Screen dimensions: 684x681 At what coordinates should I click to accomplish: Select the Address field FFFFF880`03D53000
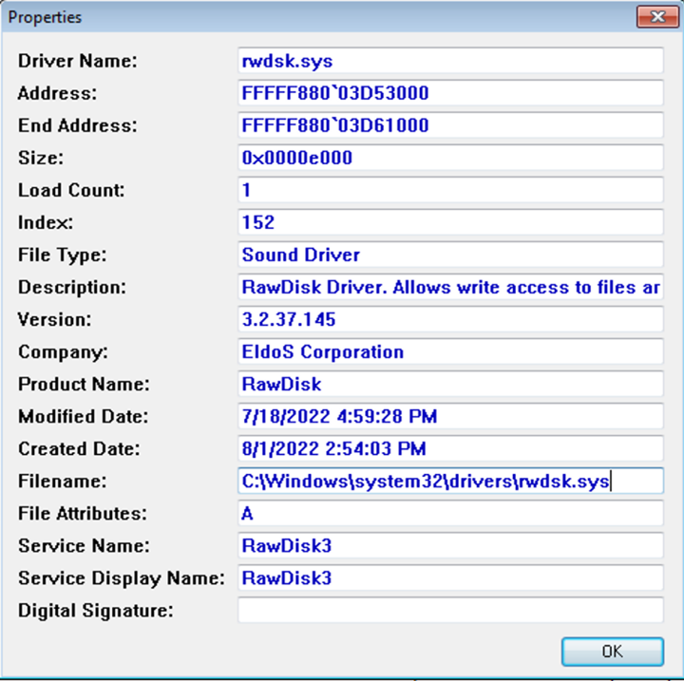tap(450, 93)
